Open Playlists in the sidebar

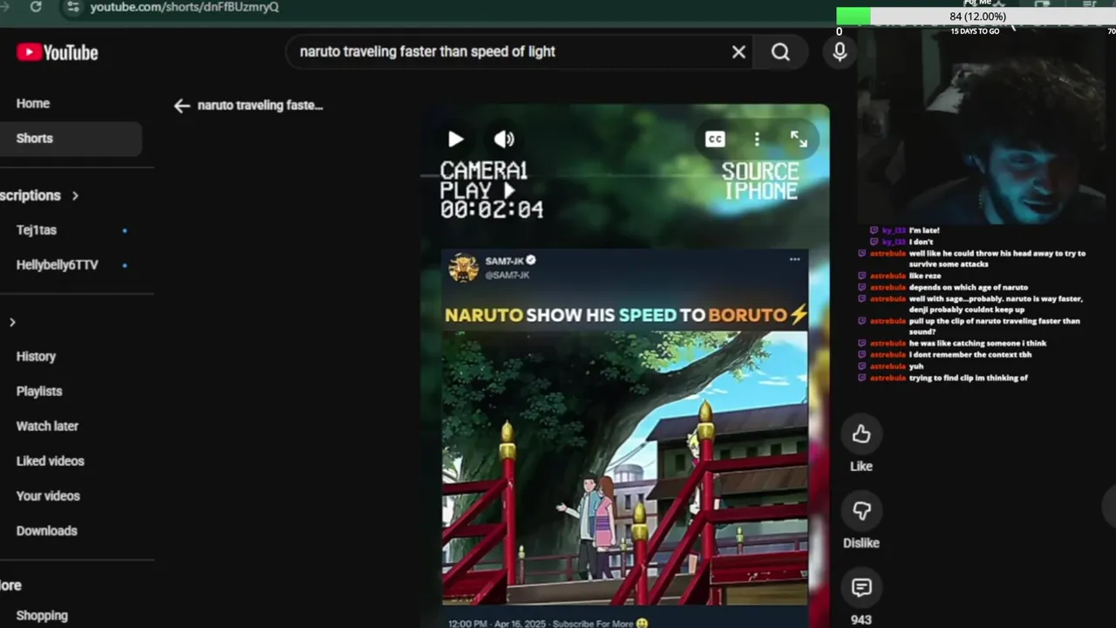tap(39, 391)
